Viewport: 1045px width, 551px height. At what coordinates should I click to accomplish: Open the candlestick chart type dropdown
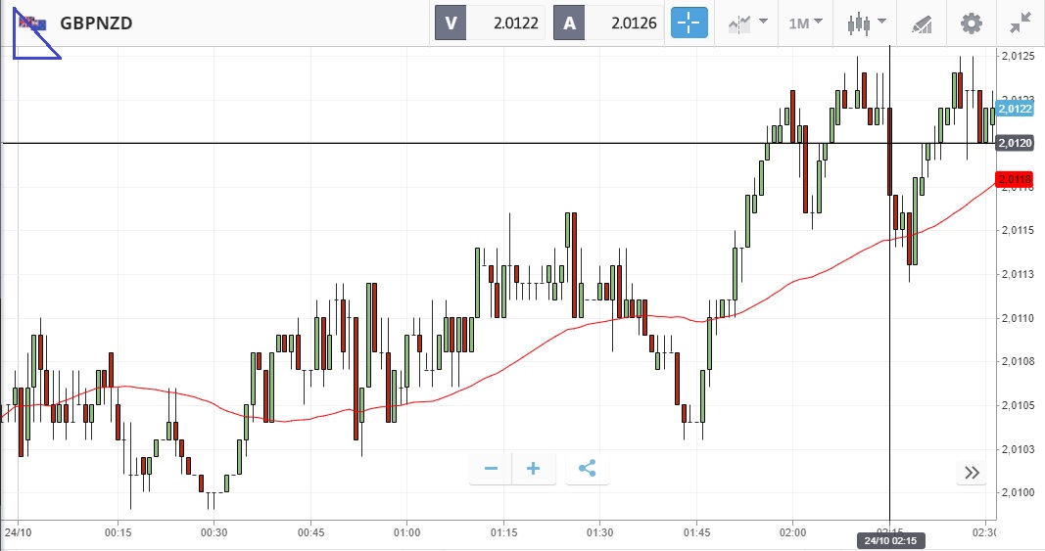(867, 23)
